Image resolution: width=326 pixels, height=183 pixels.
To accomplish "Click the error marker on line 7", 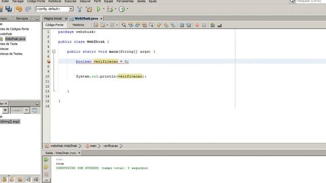I will tap(48, 62).
